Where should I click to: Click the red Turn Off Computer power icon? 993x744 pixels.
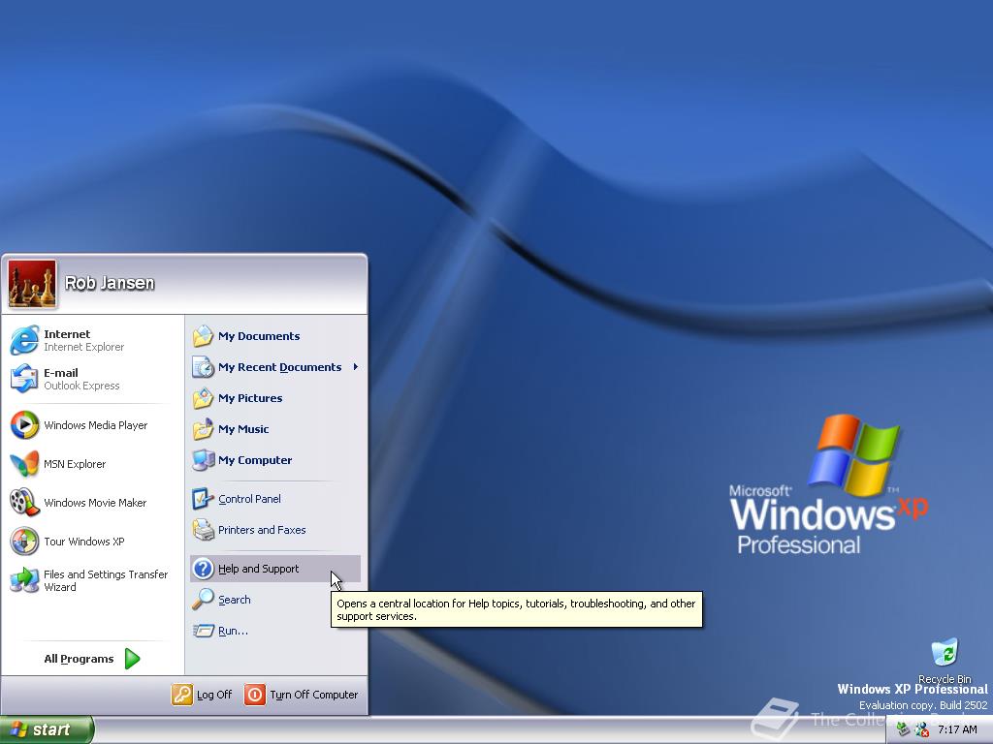255,694
